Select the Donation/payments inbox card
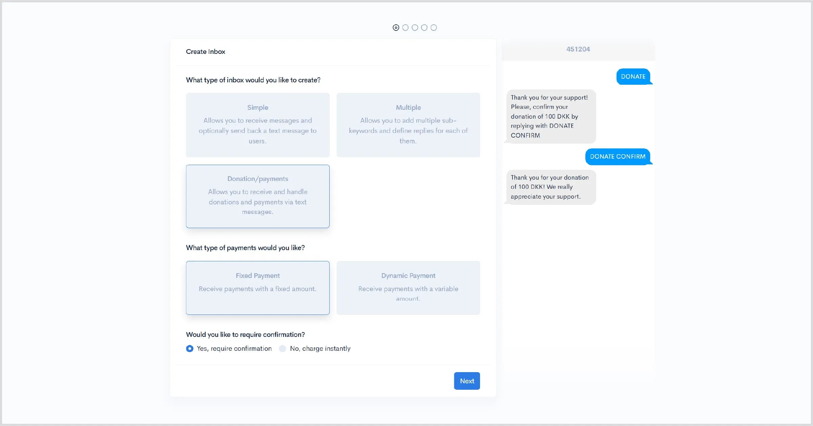The width and height of the screenshot is (813, 426). pyautogui.click(x=257, y=196)
